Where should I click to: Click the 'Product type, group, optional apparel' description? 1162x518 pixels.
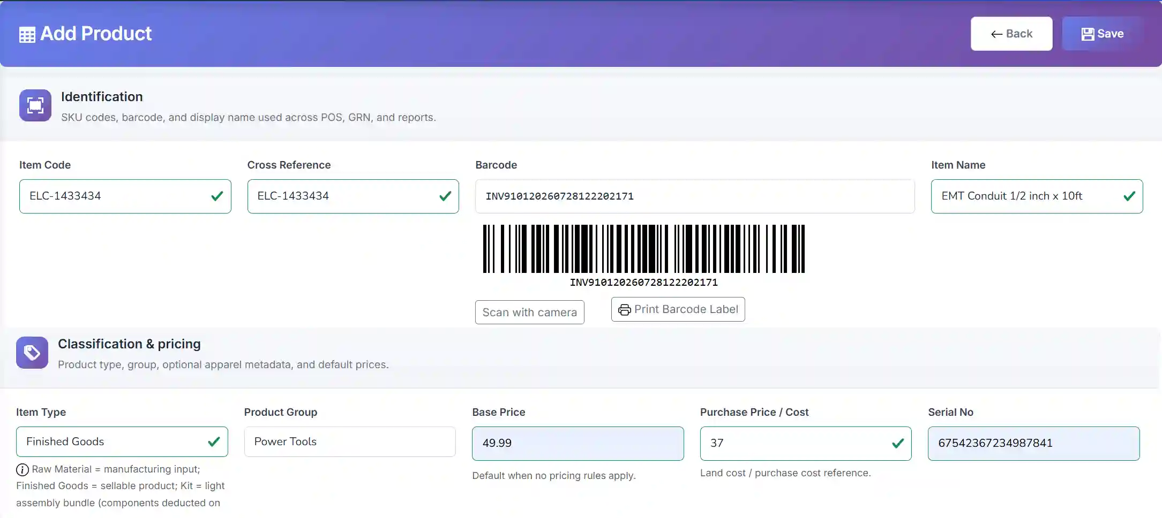223,364
